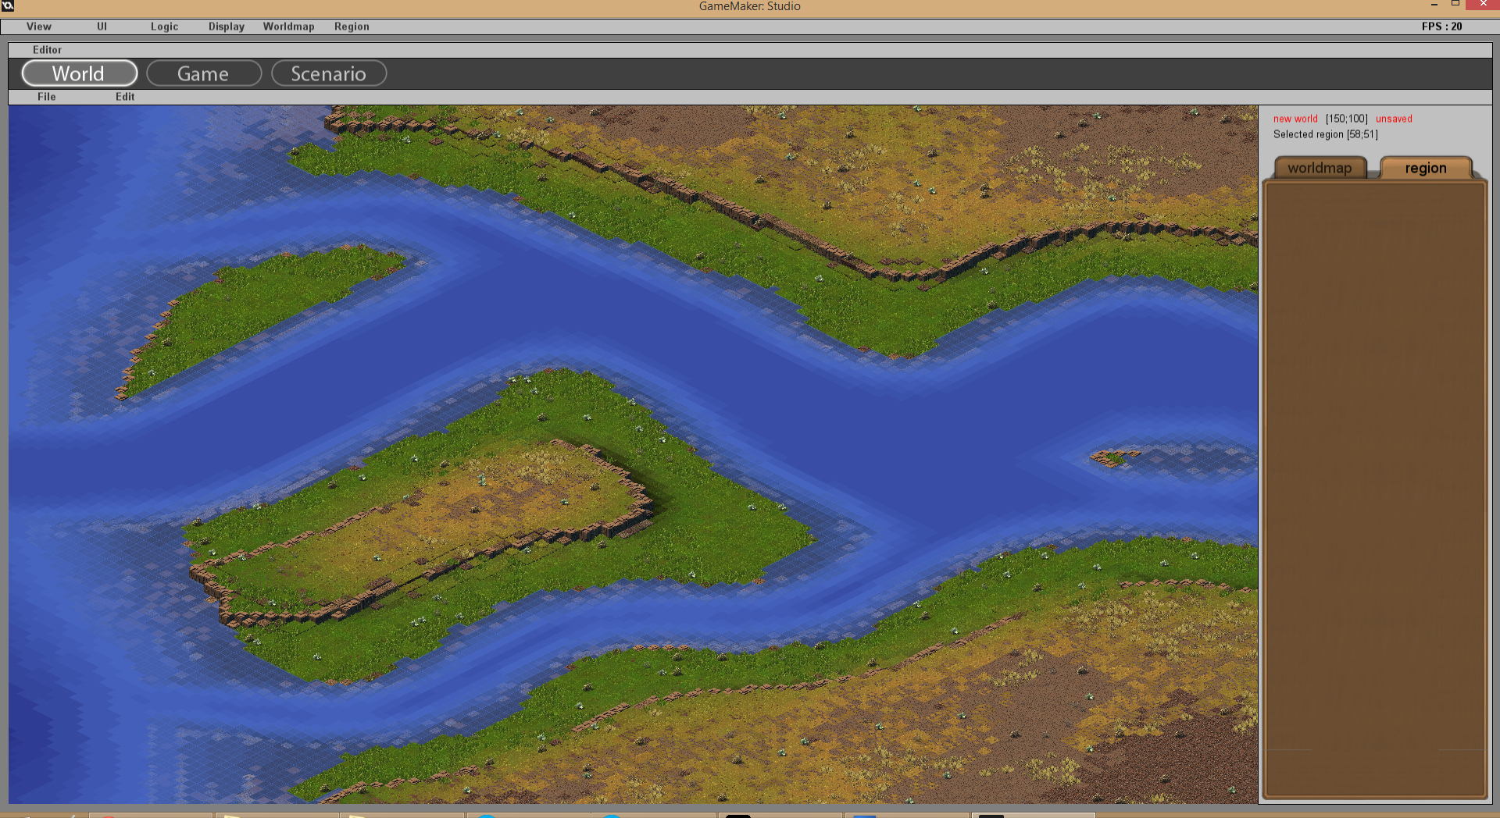This screenshot has width=1500, height=818.
Task: Open the Display menu
Action: [x=227, y=27]
